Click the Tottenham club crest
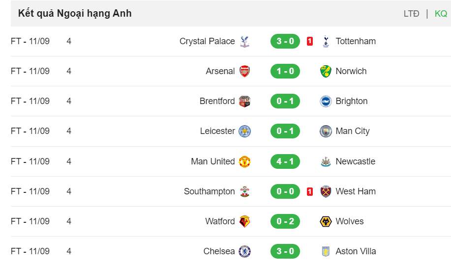This screenshot has height=266, width=451. [x=326, y=41]
